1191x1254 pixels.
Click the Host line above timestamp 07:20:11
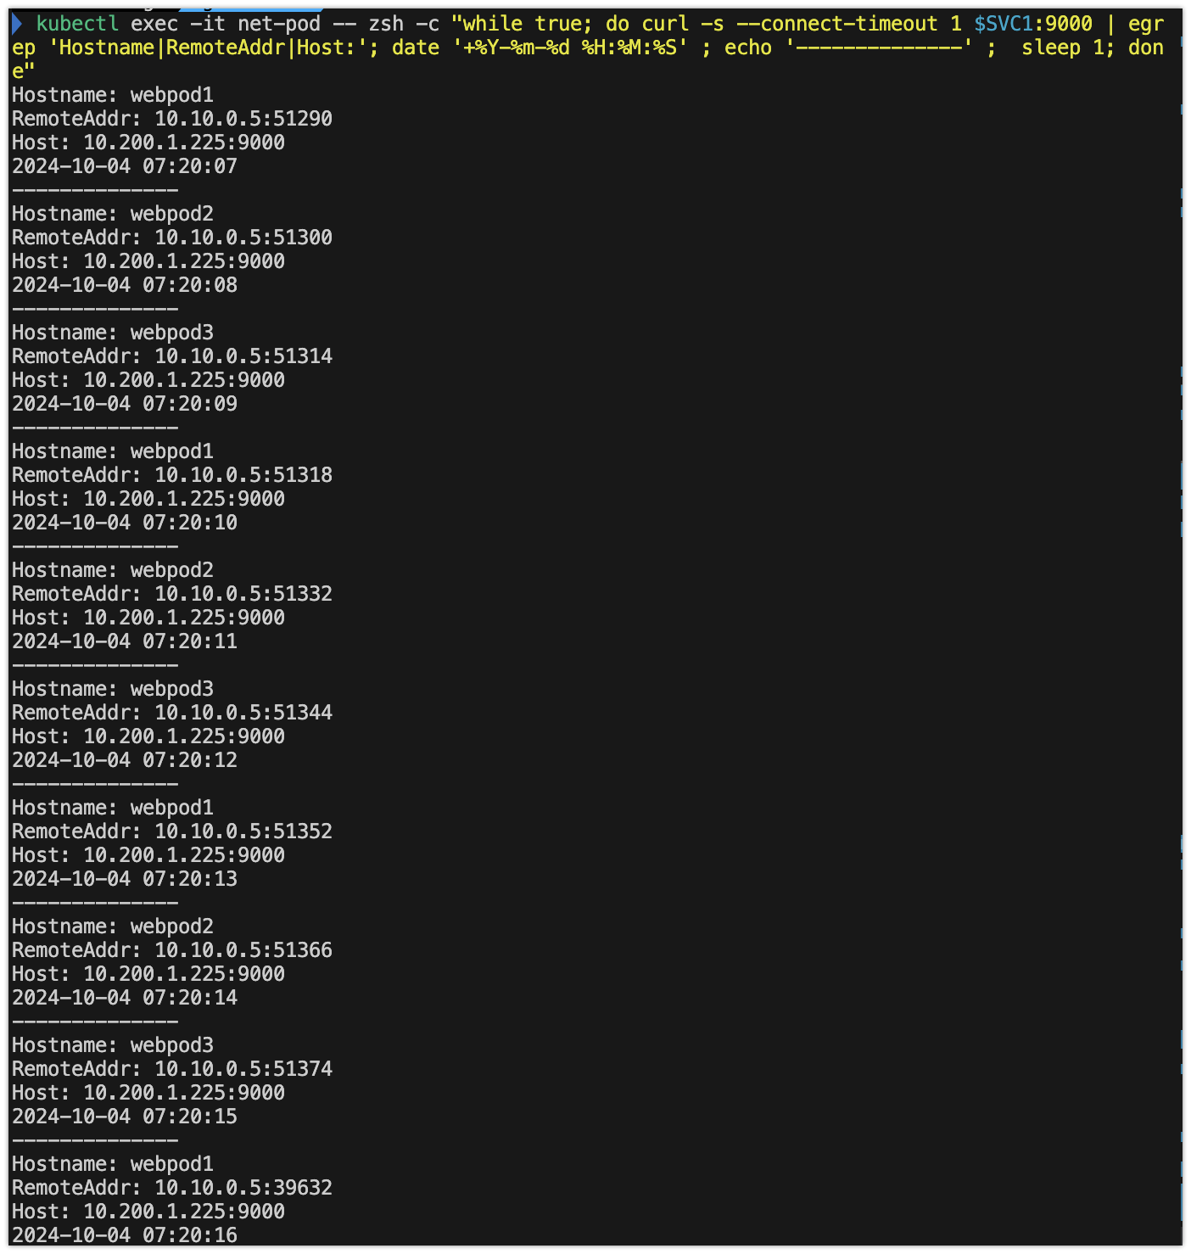click(x=148, y=618)
